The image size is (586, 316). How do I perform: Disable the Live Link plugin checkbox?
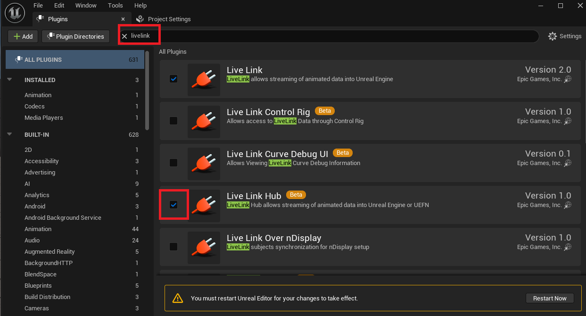pos(173,79)
